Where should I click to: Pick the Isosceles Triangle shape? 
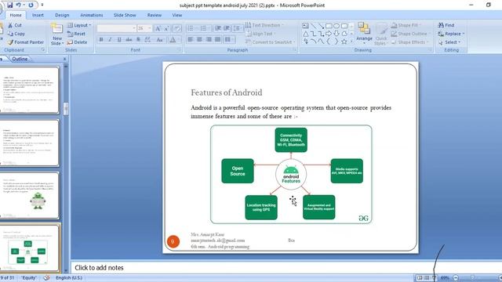pos(305,34)
